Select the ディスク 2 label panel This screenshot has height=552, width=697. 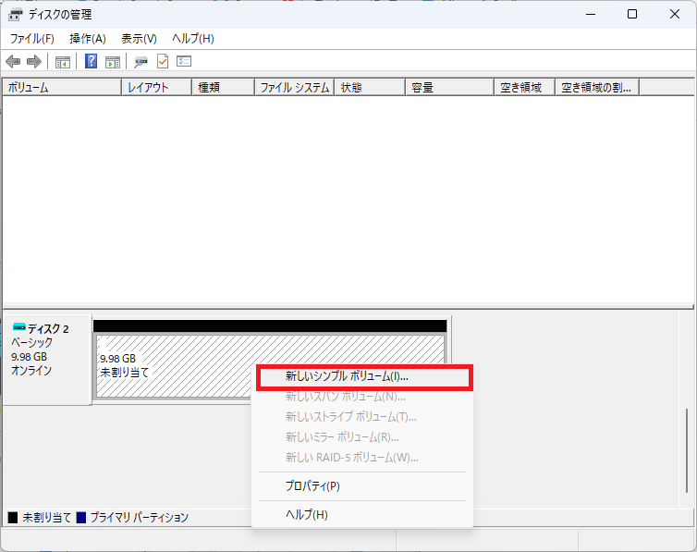click(x=47, y=360)
